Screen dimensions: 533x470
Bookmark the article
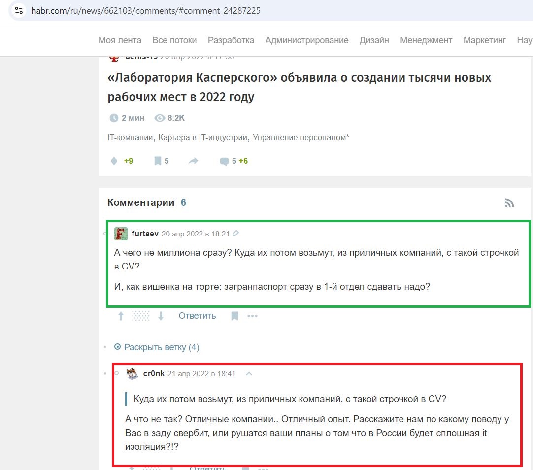[158, 161]
